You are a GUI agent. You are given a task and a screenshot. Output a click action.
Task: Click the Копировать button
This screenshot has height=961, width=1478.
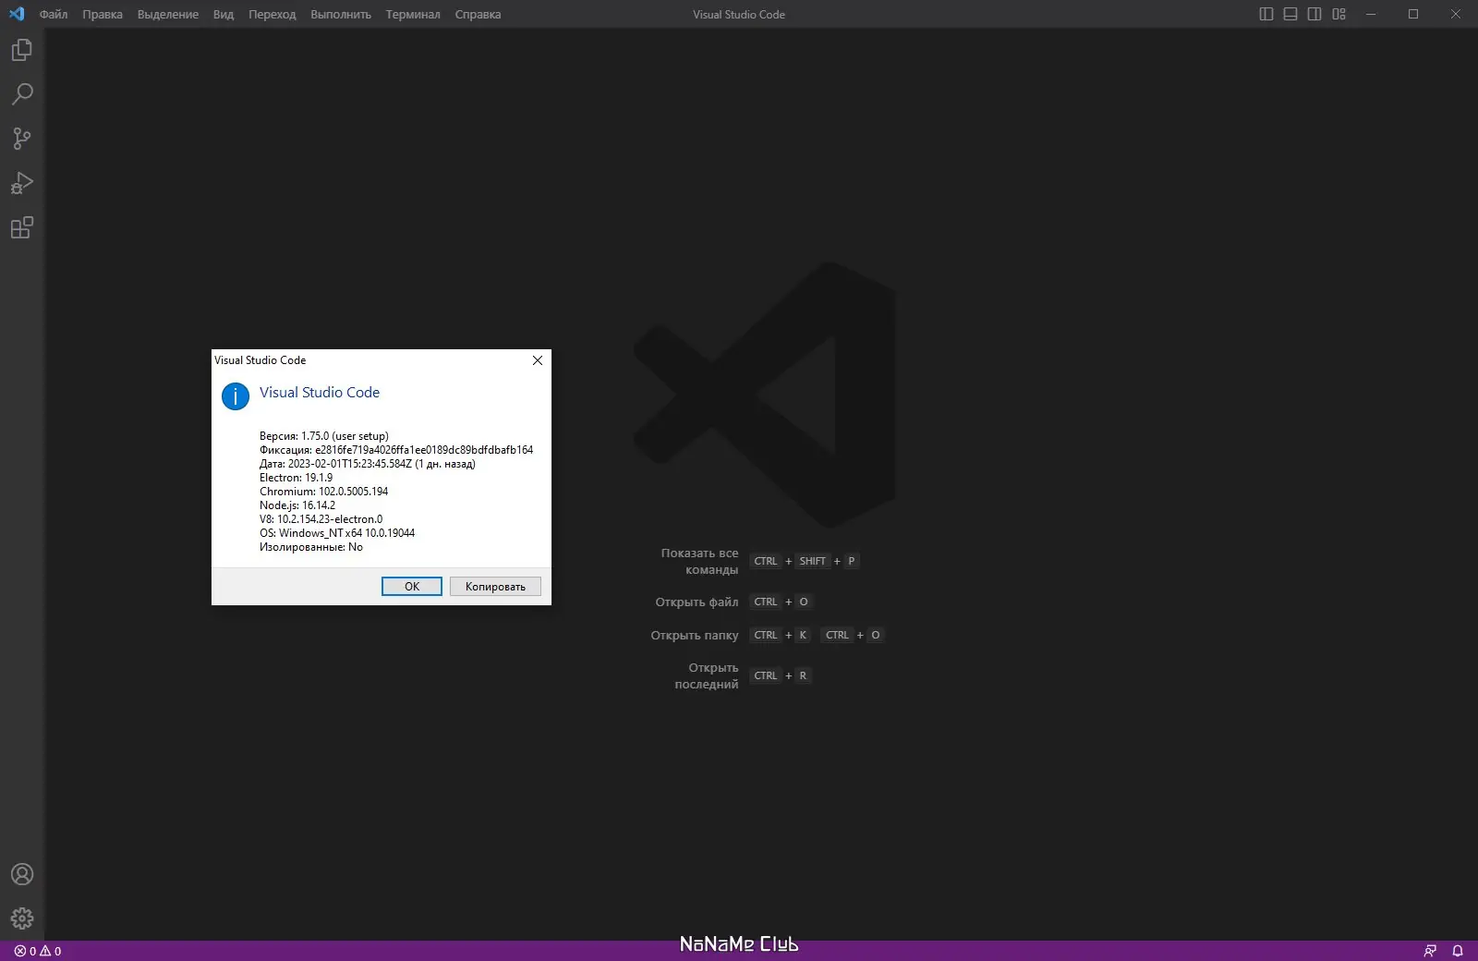click(495, 587)
